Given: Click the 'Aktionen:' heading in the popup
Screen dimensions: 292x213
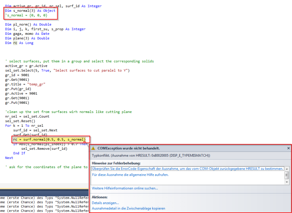Looking at the screenshot, I should tap(100, 197).
